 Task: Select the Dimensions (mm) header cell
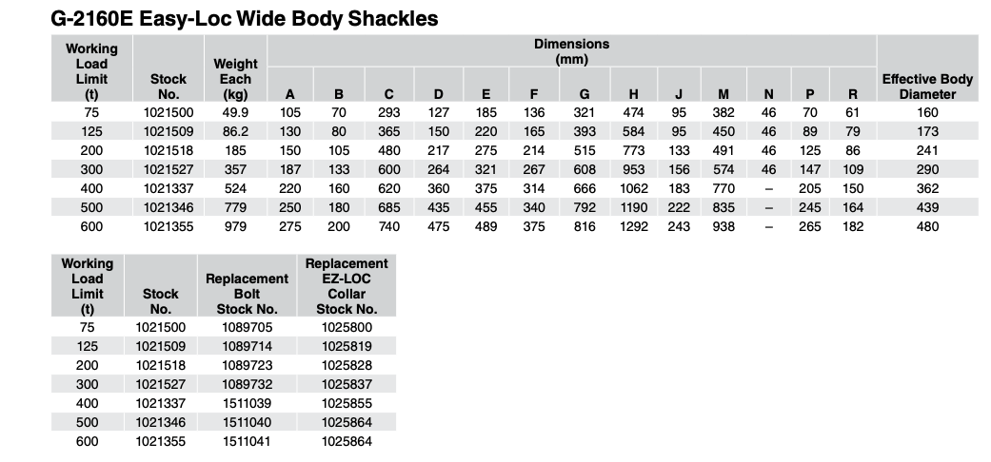[571, 51]
